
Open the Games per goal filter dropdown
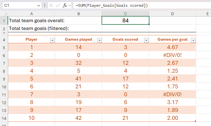[193, 40]
